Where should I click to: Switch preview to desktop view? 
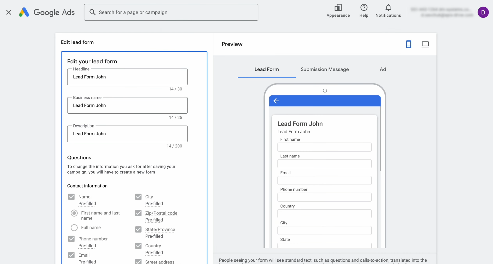[425, 44]
